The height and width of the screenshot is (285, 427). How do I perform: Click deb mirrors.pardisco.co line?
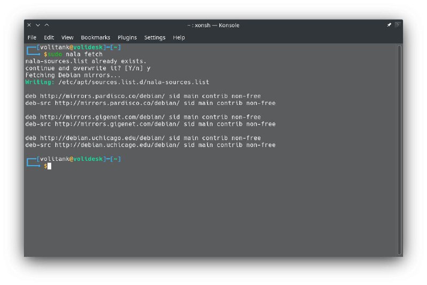pyautogui.click(x=143, y=96)
